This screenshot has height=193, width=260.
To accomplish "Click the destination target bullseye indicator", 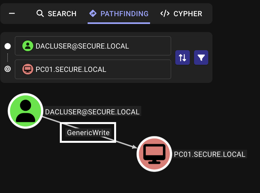I will point(8,69).
